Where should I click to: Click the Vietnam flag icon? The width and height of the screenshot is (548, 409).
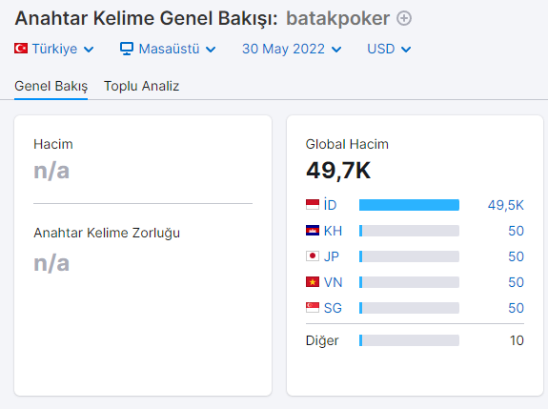313,282
